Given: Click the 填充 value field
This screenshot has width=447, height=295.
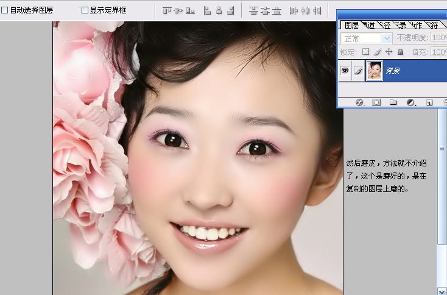Looking at the screenshot, I should [x=438, y=52].
